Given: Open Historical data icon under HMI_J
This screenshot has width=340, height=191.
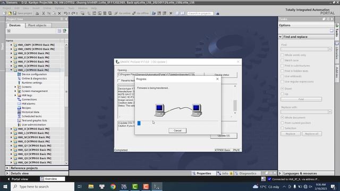Looking at the screenshot, I should [19, 112].
